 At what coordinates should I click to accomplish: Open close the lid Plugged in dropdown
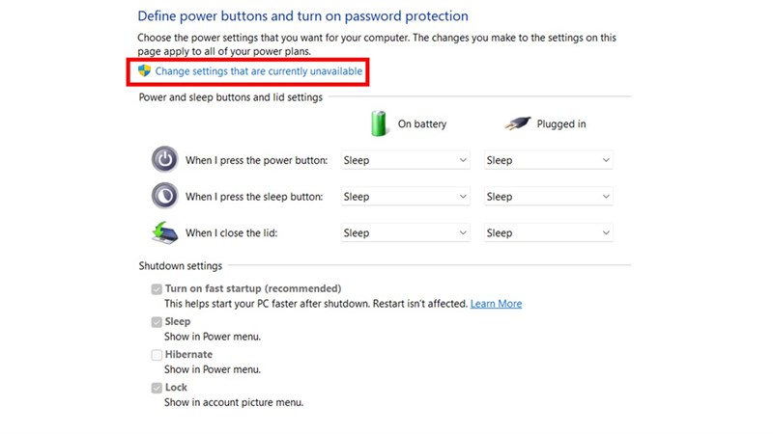click(548, 232)
